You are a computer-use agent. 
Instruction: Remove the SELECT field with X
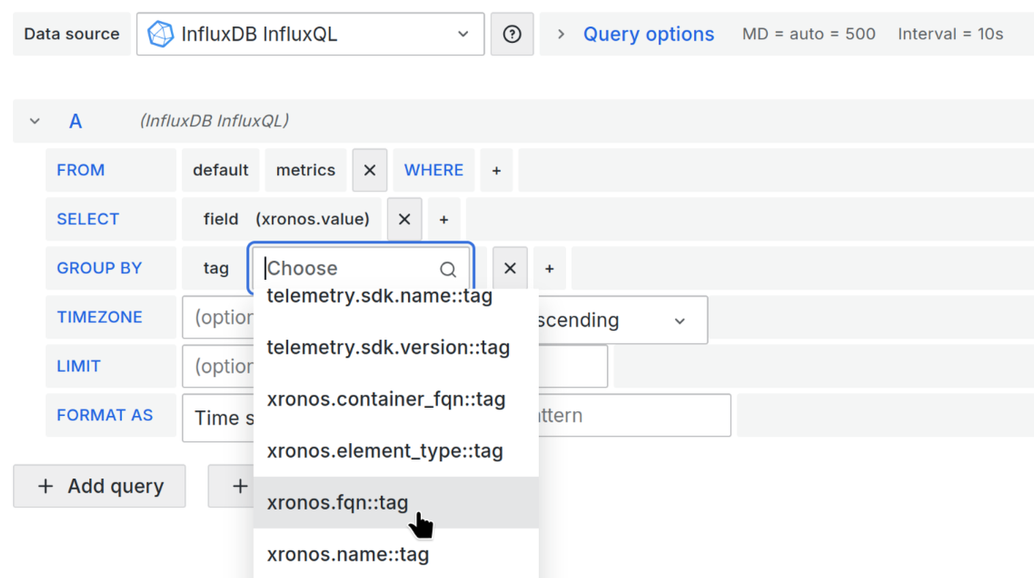[405, 219]
